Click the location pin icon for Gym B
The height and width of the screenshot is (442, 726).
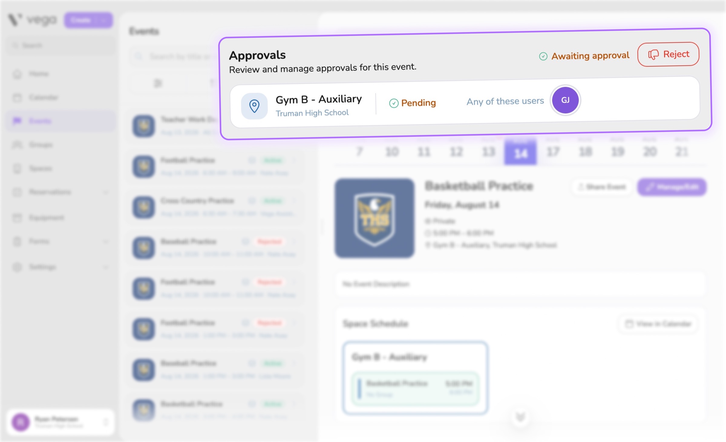click(x=254, y=106)
